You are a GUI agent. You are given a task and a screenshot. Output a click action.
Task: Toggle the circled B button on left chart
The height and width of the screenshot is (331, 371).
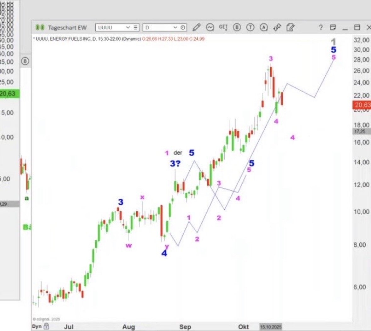25,61
